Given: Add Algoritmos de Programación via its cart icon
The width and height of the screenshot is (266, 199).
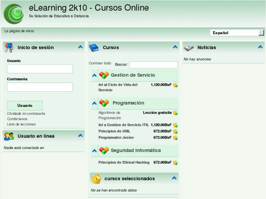Looking at the screenshot, I should point(175,113).
